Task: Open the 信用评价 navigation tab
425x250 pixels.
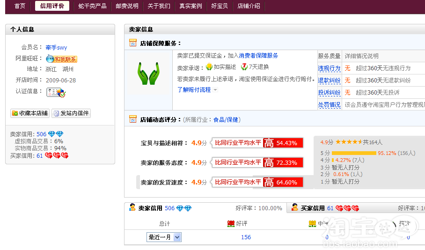Action: pyautogui.click(x=52, y=6)
